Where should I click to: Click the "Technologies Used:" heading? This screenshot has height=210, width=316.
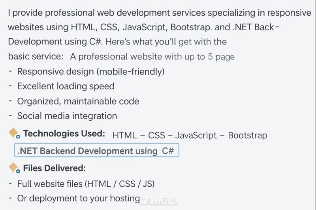coord(64,134)
